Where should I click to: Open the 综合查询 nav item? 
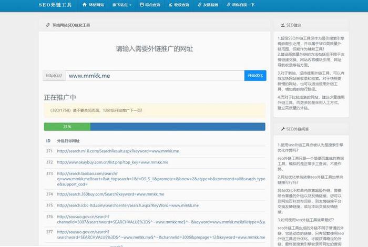pos(150,5)
